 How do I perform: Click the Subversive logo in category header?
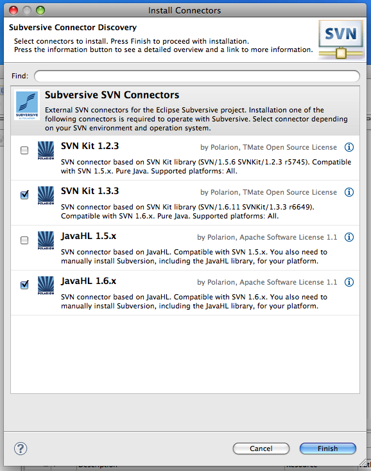tap(27, 105)
